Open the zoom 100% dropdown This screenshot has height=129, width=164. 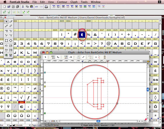pyautogui.click(x=54, y=121)
